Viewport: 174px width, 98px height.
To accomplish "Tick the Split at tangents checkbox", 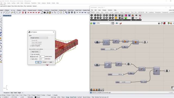I will point(31,46).
